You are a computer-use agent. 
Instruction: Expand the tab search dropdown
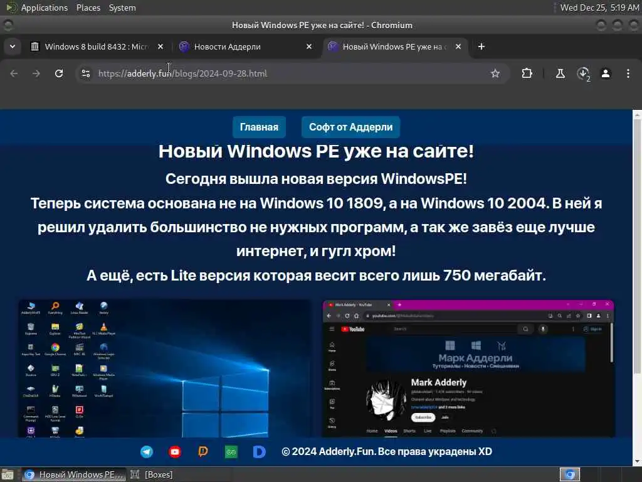(13, 46)
